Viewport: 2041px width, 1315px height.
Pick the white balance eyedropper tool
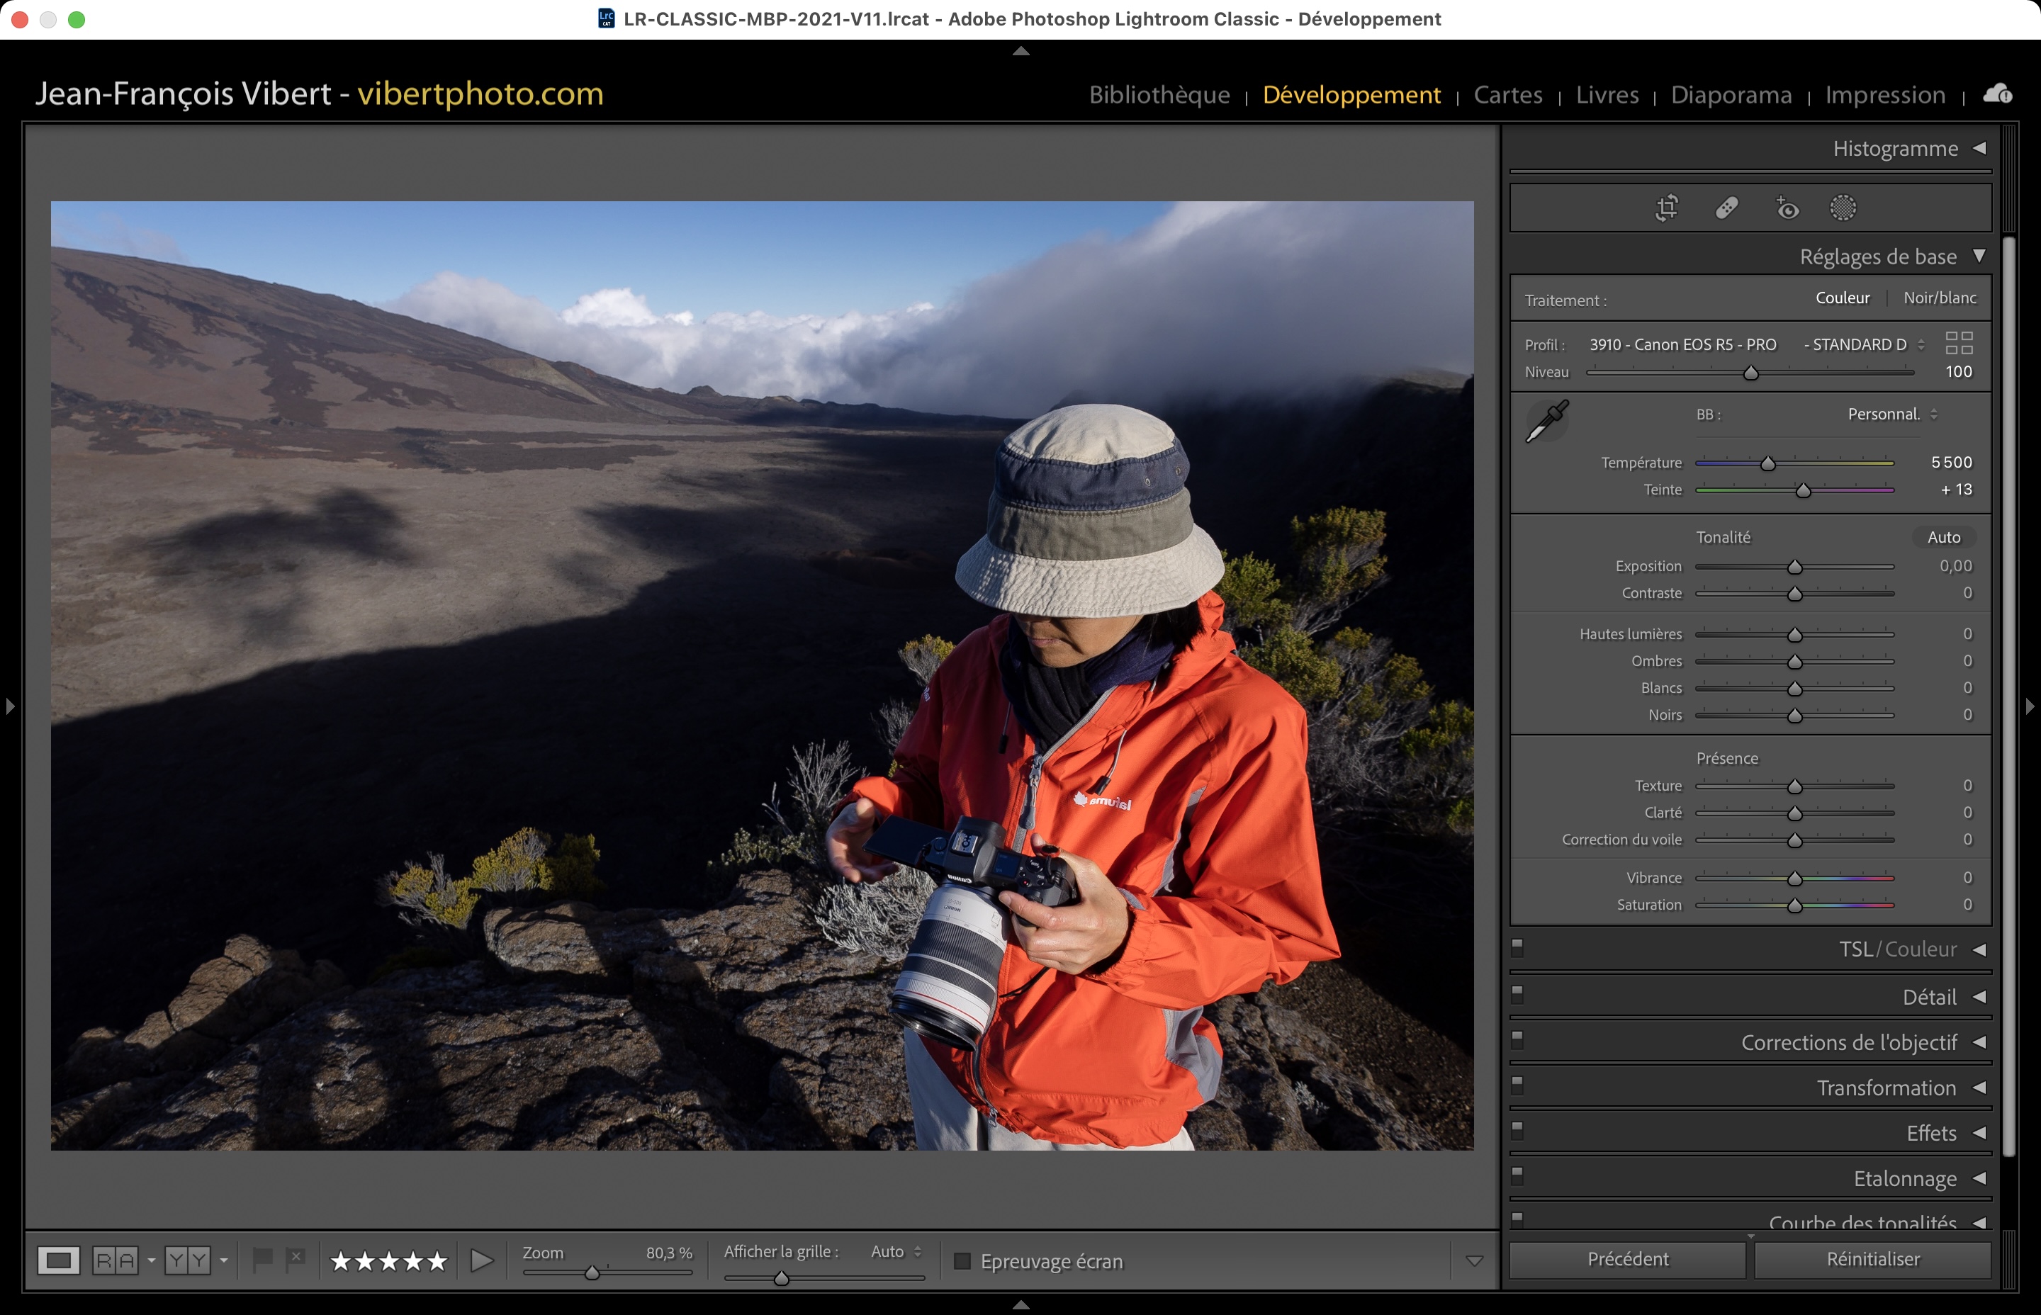pos(1546,421)
